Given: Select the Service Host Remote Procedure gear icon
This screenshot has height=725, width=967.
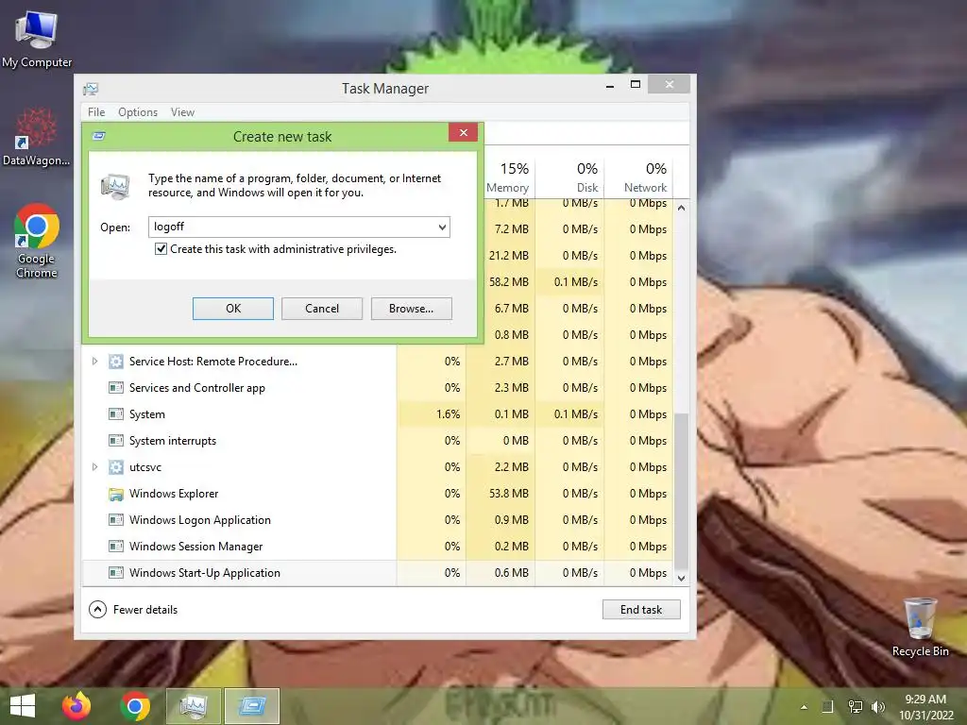Looking at the screenshot, I should (116, 362).
